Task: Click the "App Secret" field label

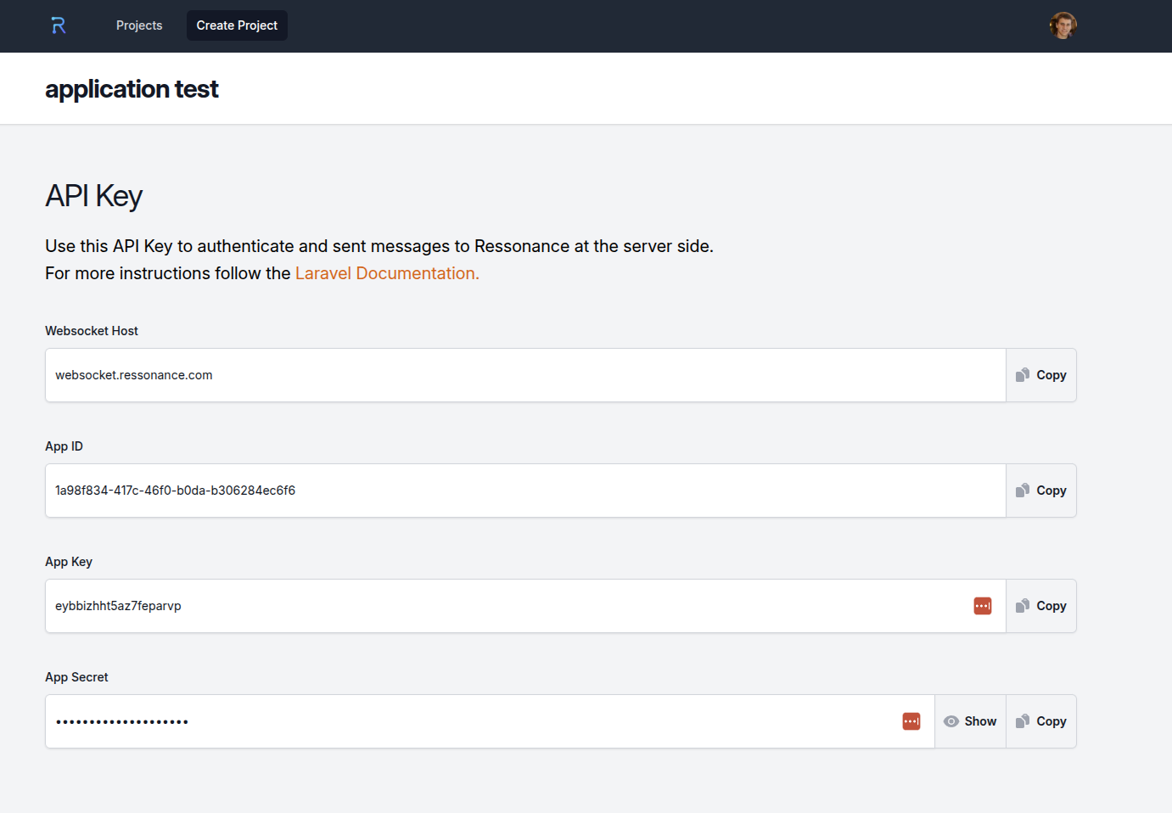Action: tap(76, 677)
